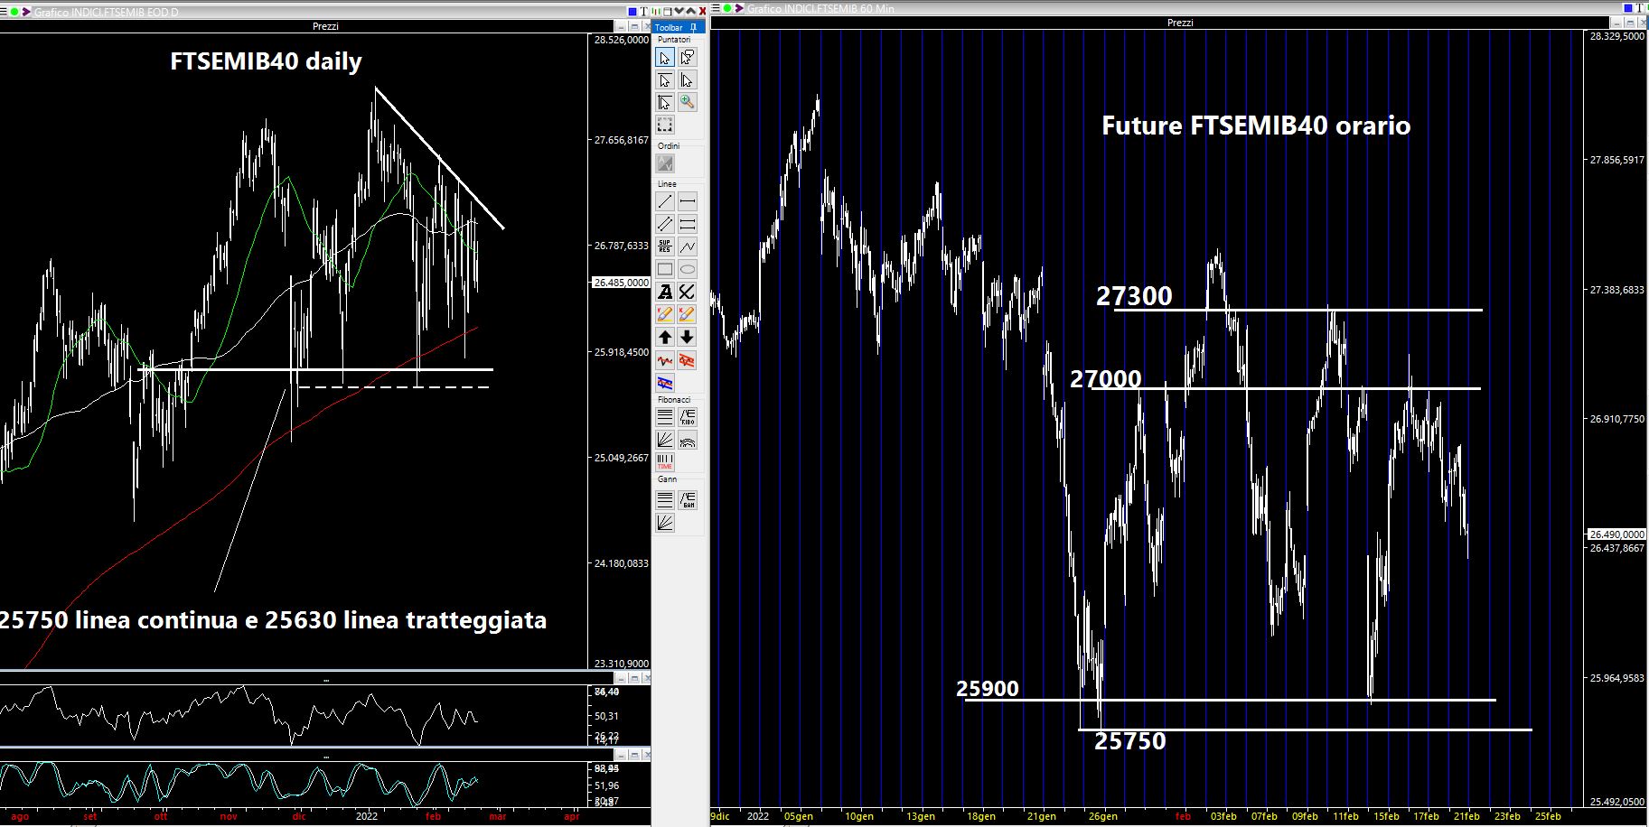Click the 'Future FTSEMIB40 orario' annotation
1649x827 pixels.
tap(1256, 125)
